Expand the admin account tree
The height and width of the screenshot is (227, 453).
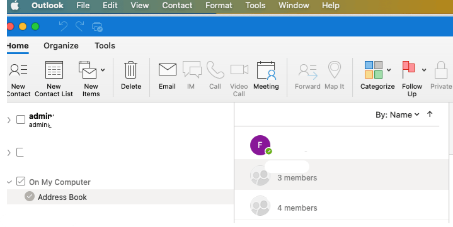tap(9, 120)
